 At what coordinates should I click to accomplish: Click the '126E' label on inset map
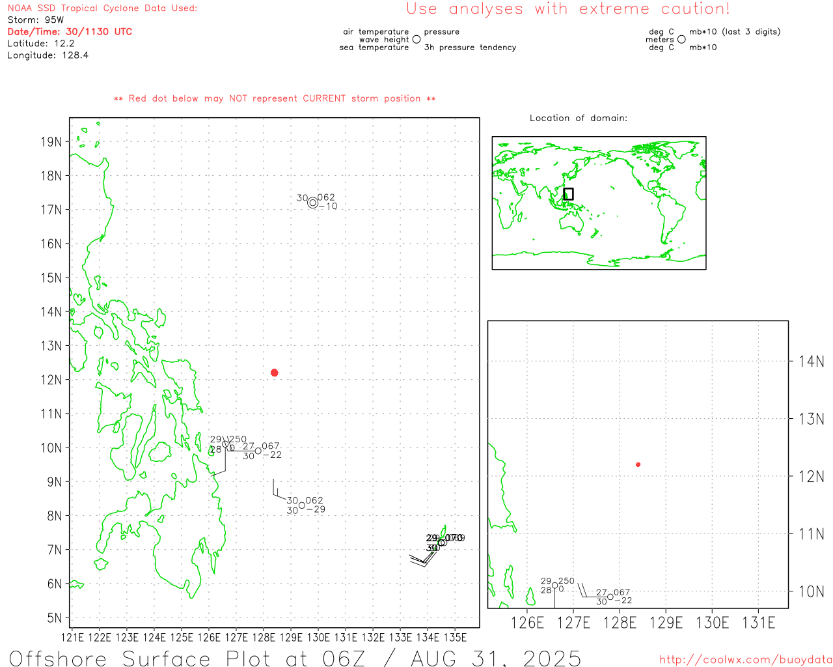click(x=527, y=623)
